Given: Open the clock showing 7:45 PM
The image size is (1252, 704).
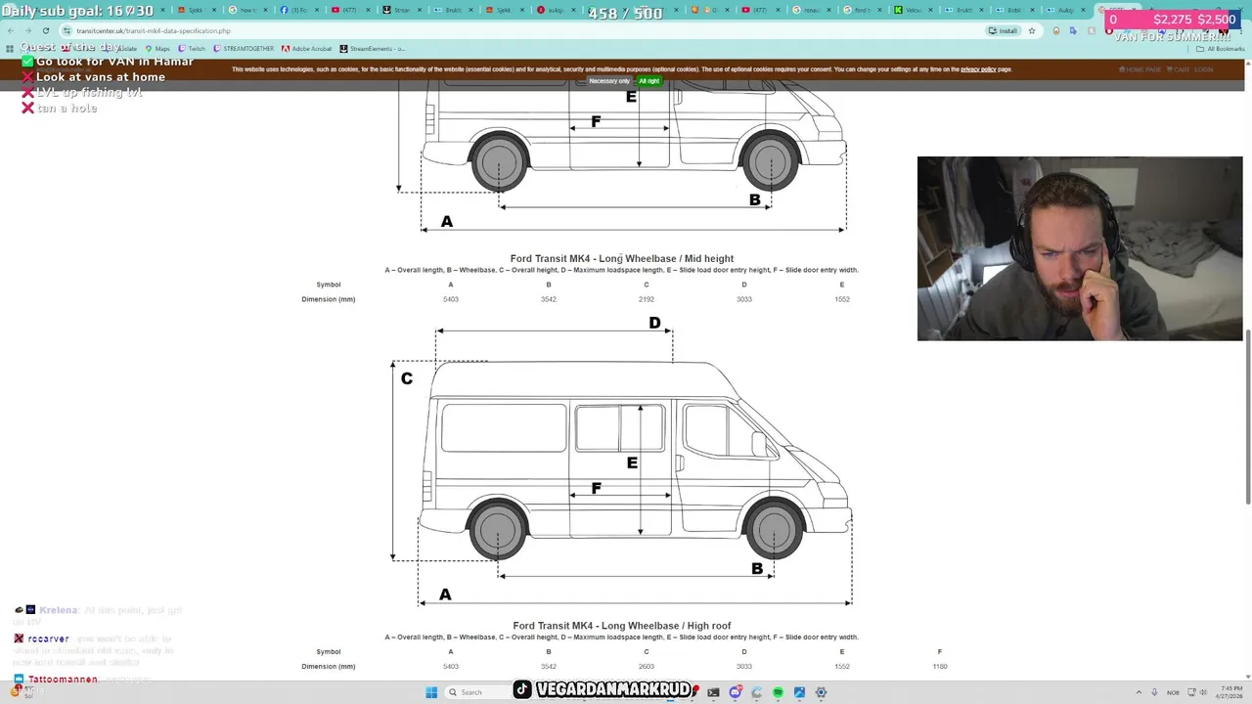Looking at the screenshot, I should (x=1230, y=692).
